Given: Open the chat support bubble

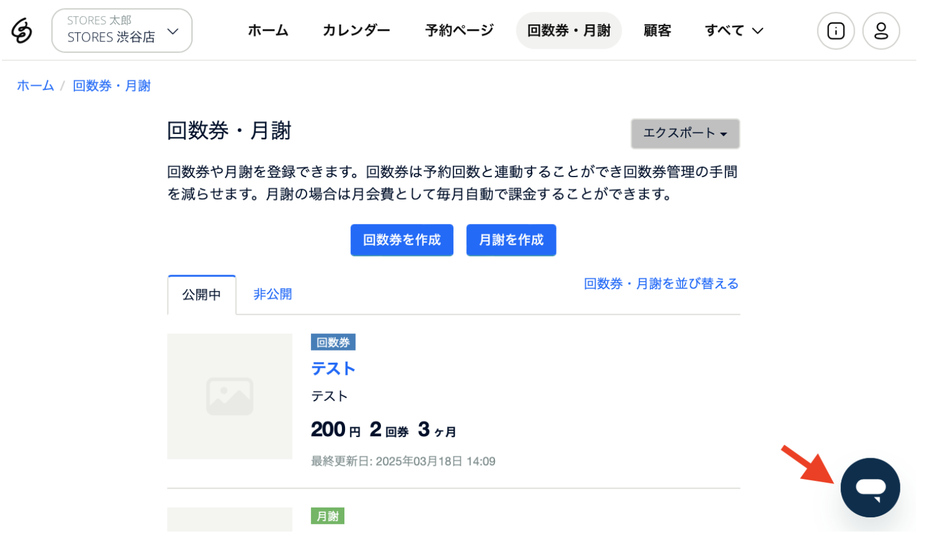Looking at the screenshot, I should 870,487.
